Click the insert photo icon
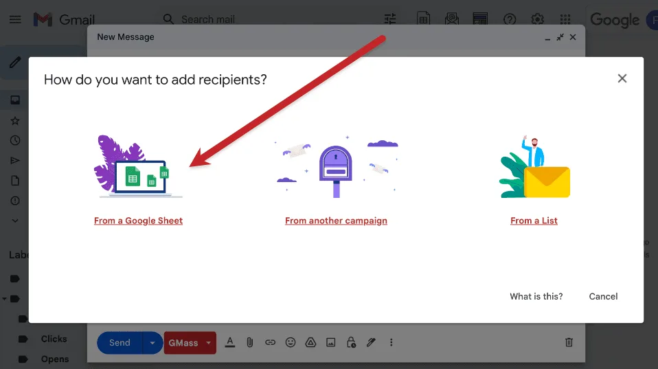Screen dimensions: 658x369 [330, 342]
